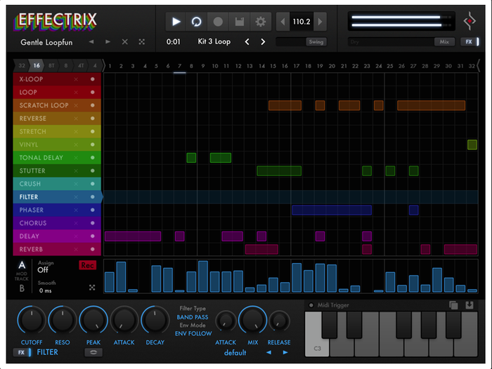Toggle the top-right FX bypass switch

click(470, 41)
